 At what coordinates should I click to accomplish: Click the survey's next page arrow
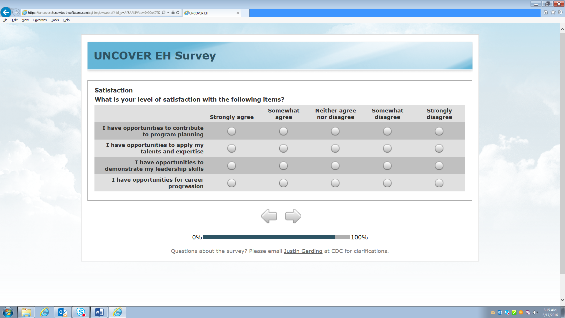[293, 216]
